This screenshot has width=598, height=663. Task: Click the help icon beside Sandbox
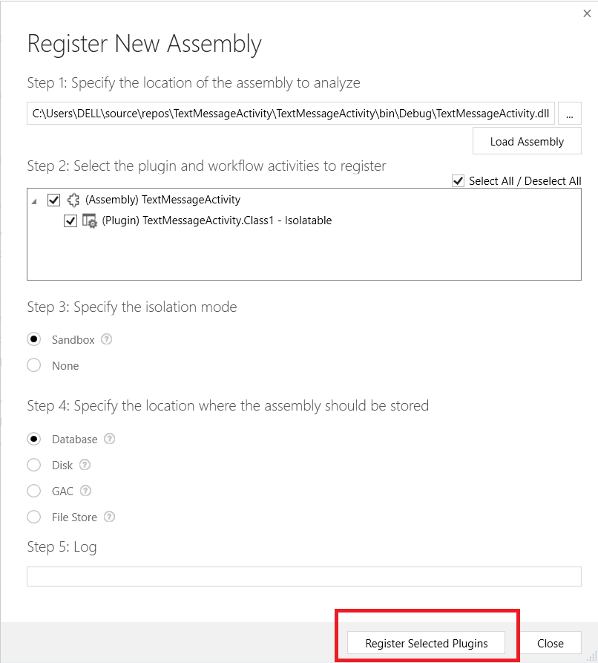107,339
